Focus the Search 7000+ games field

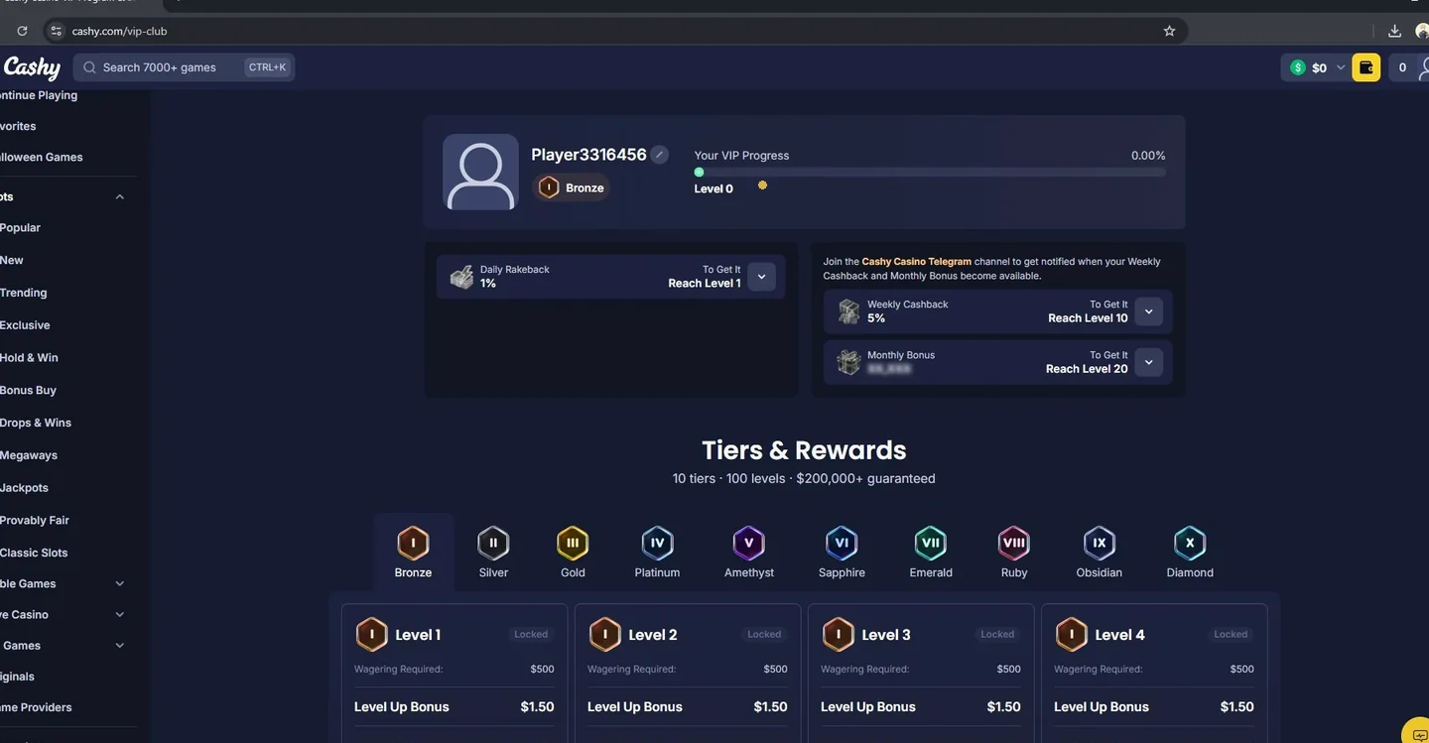click(184, 67)
